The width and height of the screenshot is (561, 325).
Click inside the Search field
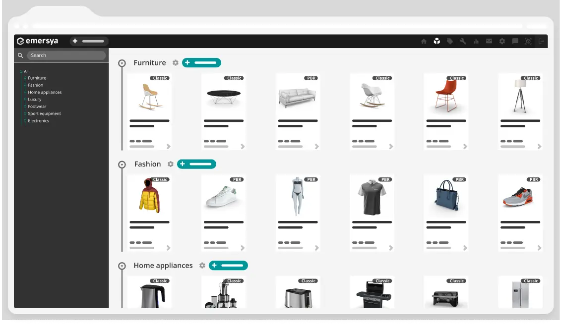(x=64, y=55)
